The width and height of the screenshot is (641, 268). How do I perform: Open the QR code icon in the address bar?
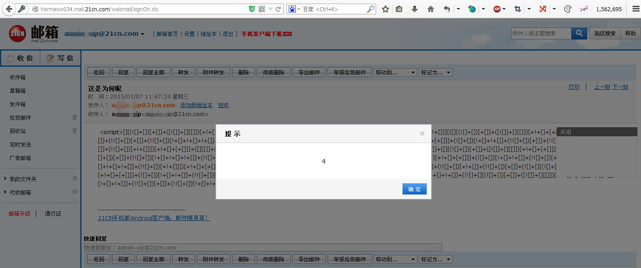click(262, 9)
